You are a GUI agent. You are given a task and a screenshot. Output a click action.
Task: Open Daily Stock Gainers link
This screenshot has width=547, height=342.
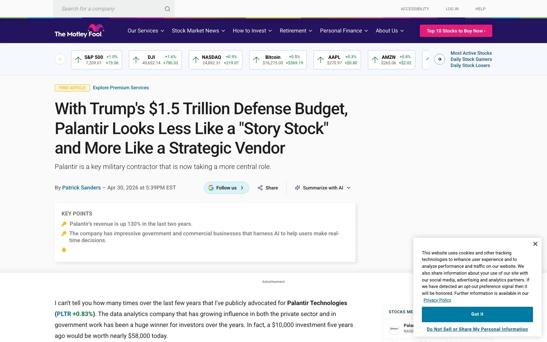471,59
